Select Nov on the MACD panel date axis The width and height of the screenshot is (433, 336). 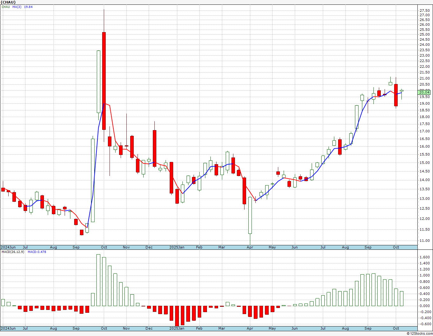click(126, 328)
